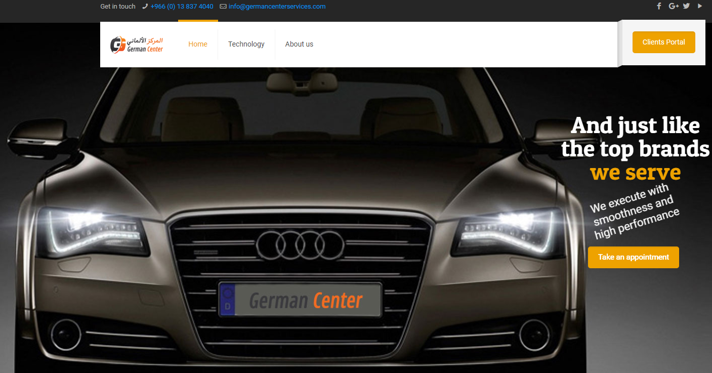This screenshot has width=712, height=373.
Task: Click the orange 'we serve' headline text
Action: pyautogui.click(x=635, y=172)
